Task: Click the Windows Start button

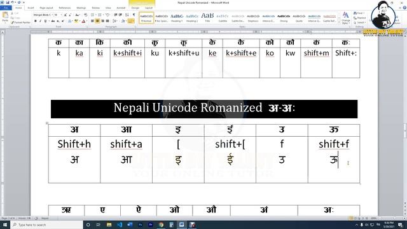Action: (x=5, y=225)
